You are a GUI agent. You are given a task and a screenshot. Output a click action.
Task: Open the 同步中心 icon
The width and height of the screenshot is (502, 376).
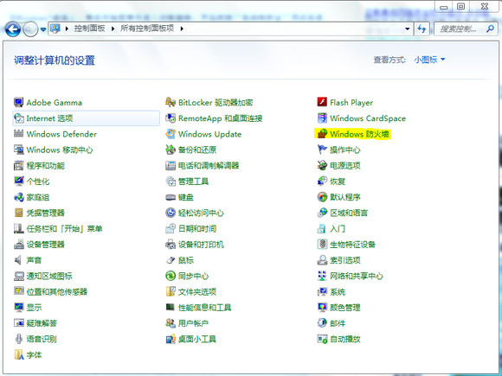171,276
